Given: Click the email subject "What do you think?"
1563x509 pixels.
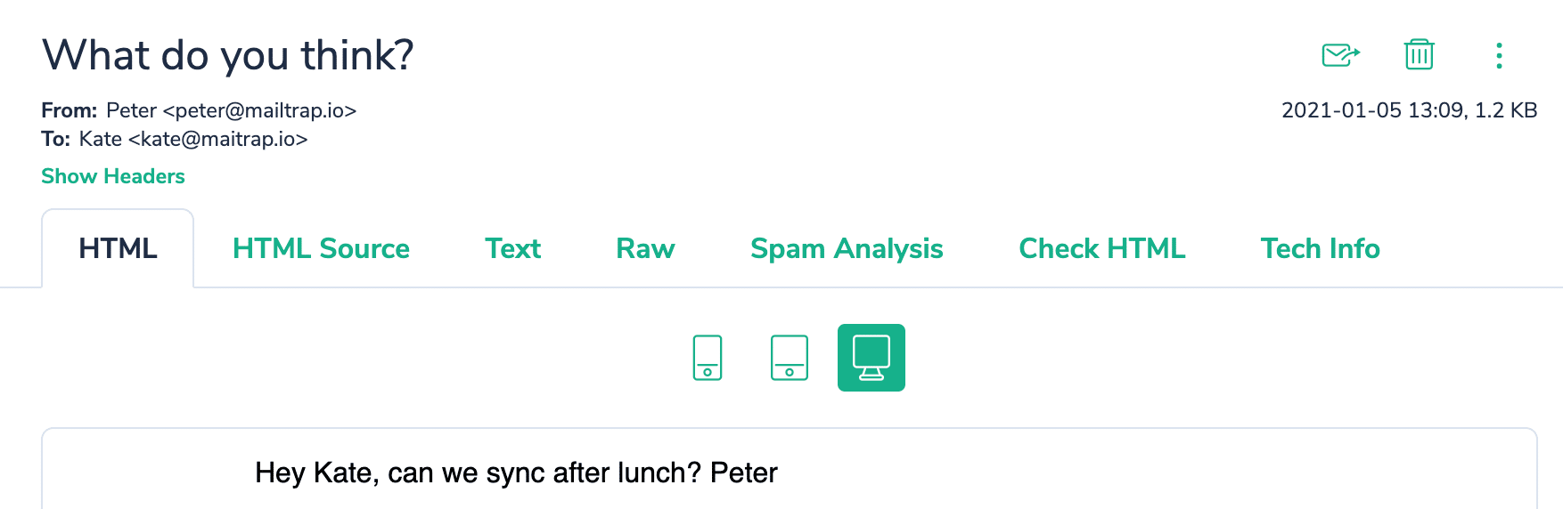Looking at the screenshot, I should pos(228,55).
